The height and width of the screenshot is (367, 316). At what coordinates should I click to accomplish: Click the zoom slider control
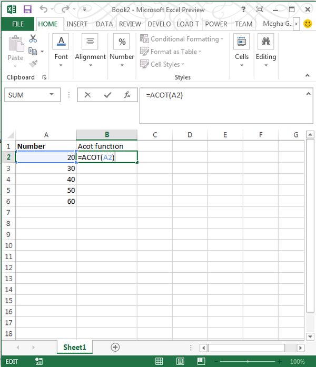[248, 361]
